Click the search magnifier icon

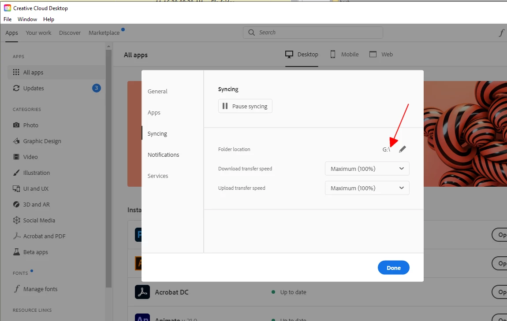[x=251, y=32]
